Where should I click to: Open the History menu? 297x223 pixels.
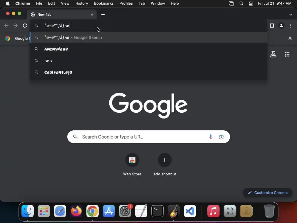pyautogui.click(x=82, y=3)
